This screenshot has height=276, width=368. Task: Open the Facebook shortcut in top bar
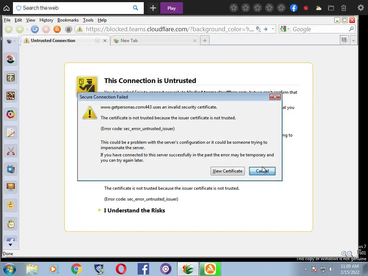coord(294,8)
